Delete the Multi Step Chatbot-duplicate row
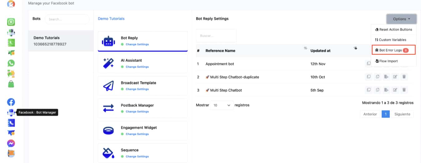The width and height of the screenshot is (421, 163). [404, 77]
